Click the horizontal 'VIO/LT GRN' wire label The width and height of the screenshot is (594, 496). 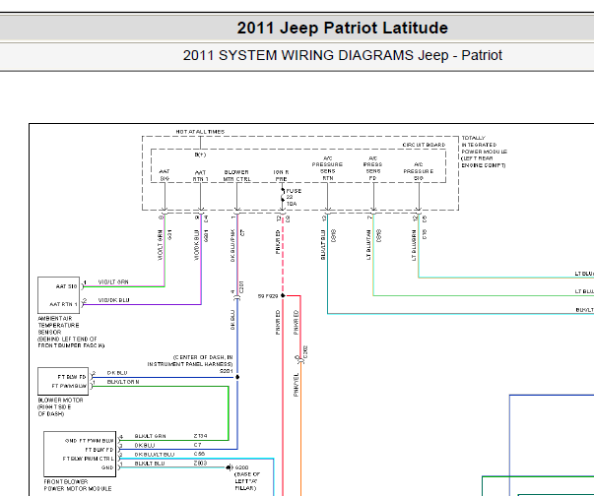113,281
